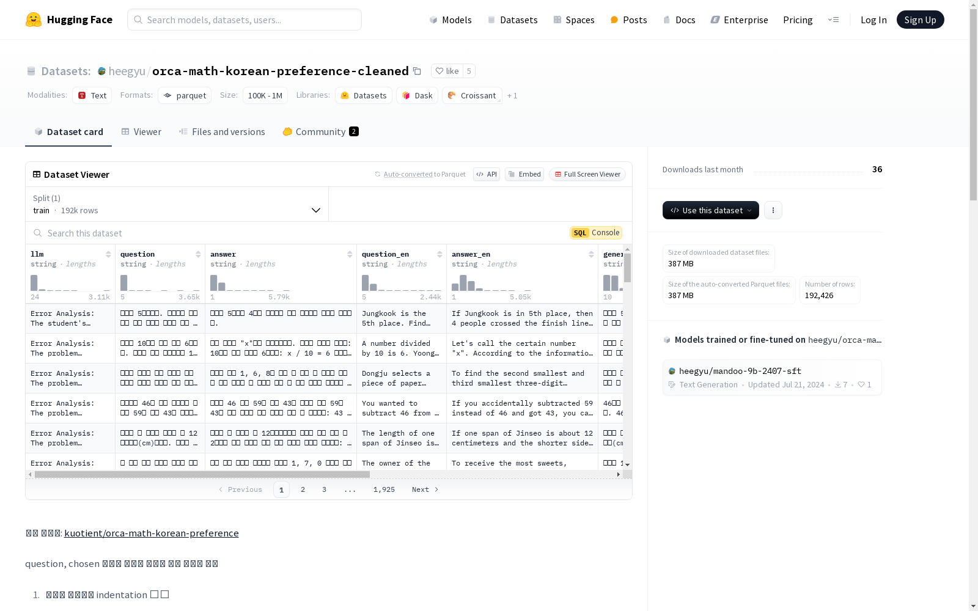Click the 'Dongju selects a piece of paper' cell
Image resolution: width=978 pixels, height=611 pixels.
click(x=402, y=378)
